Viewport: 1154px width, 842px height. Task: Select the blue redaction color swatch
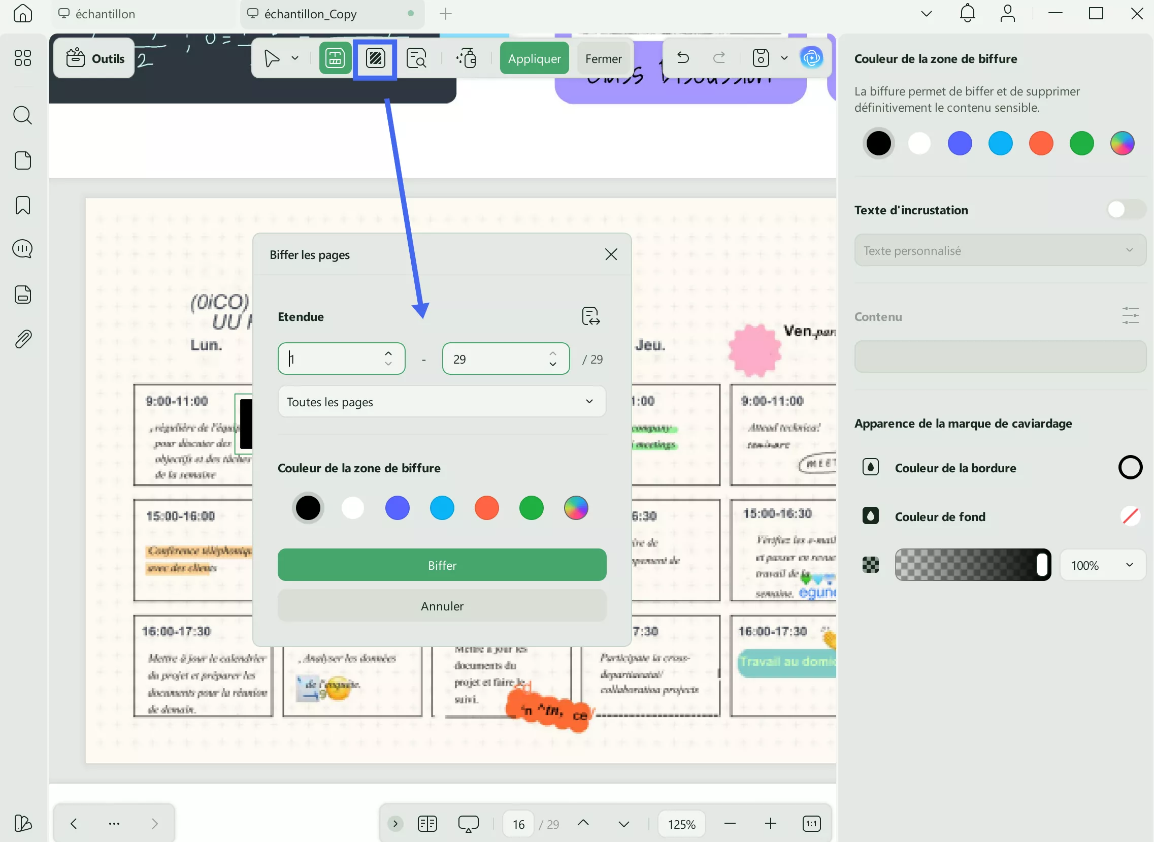(x=398, y=508)
